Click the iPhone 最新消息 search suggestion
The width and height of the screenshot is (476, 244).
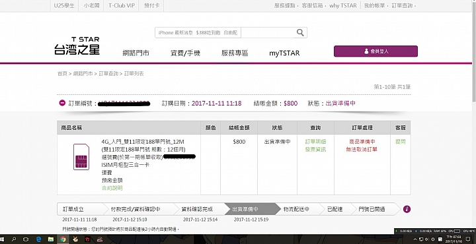(x=175, y=33)
